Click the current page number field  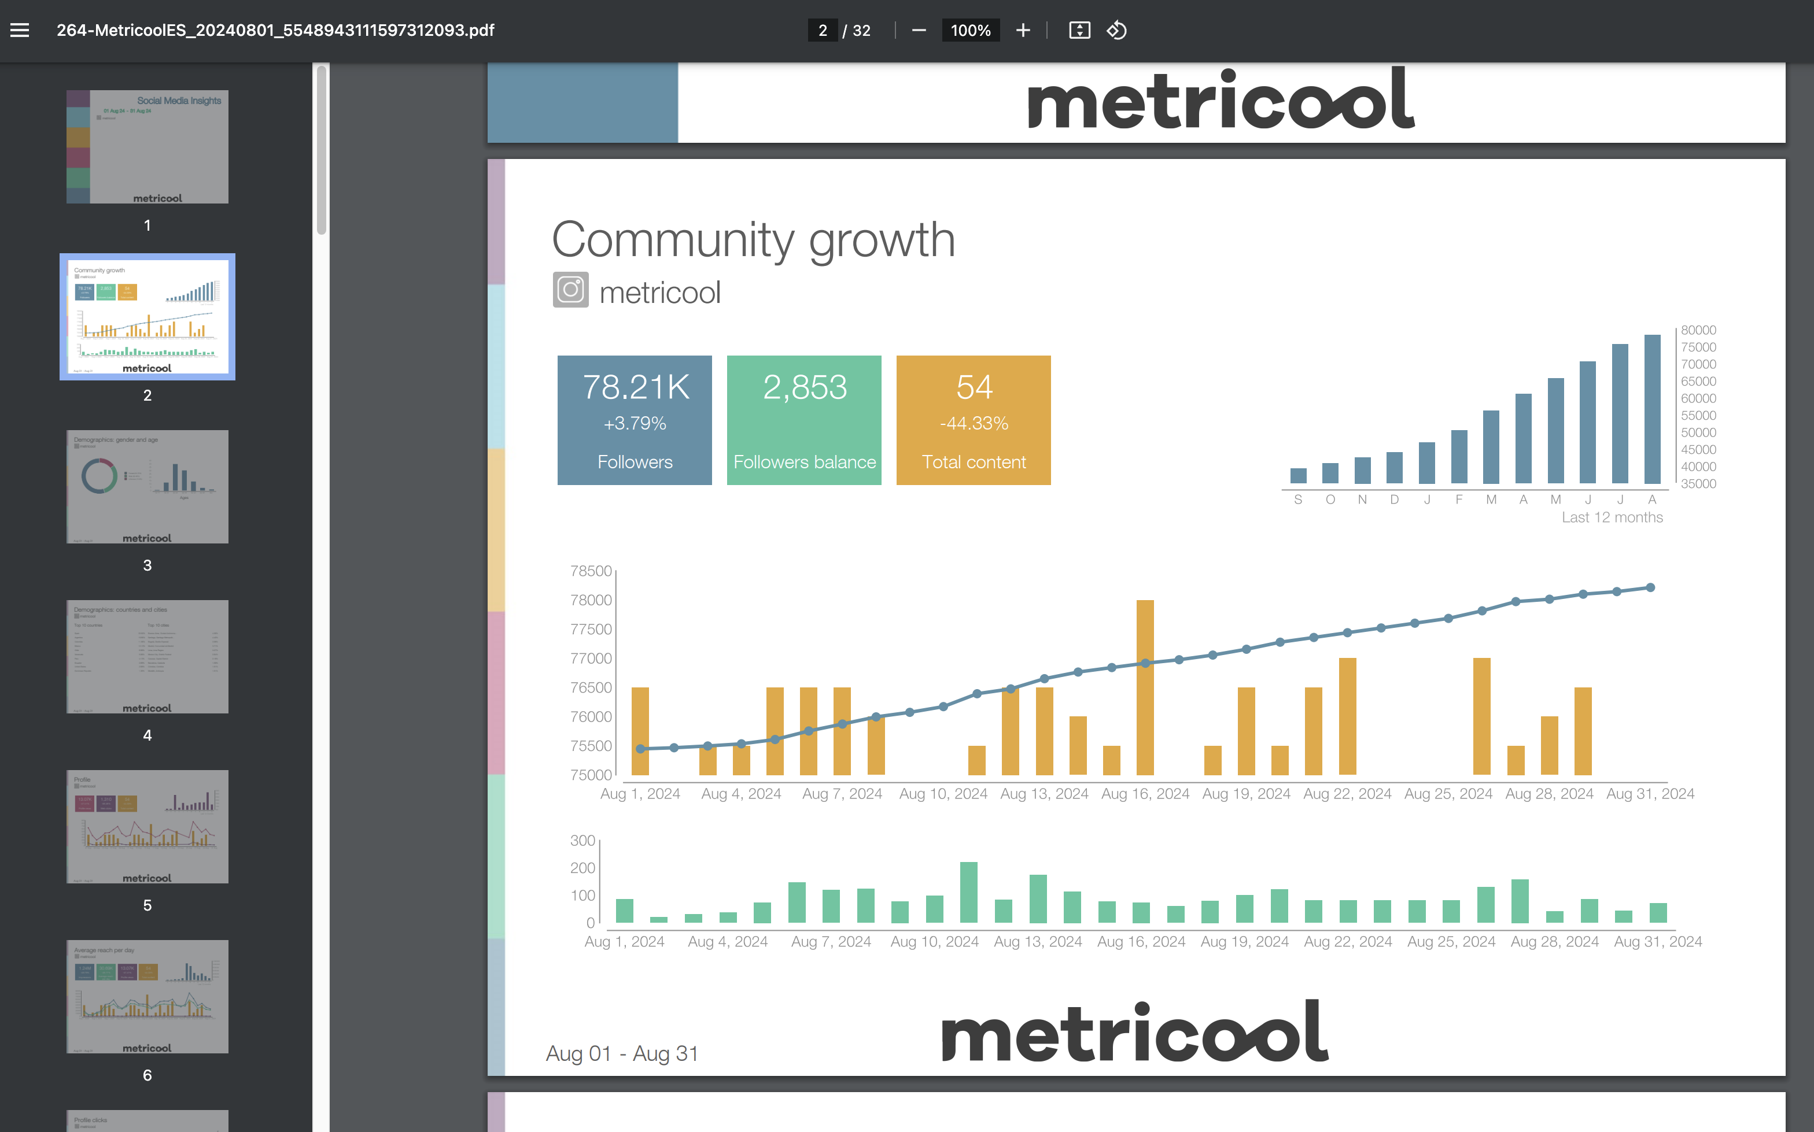(x=823, y=30)
